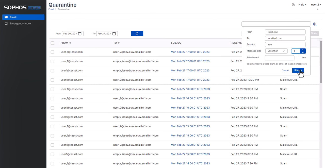The width and height of the screenshot is (325, 168).
Task: Sort by the FROM column arrows
Action: pos(70,43)
